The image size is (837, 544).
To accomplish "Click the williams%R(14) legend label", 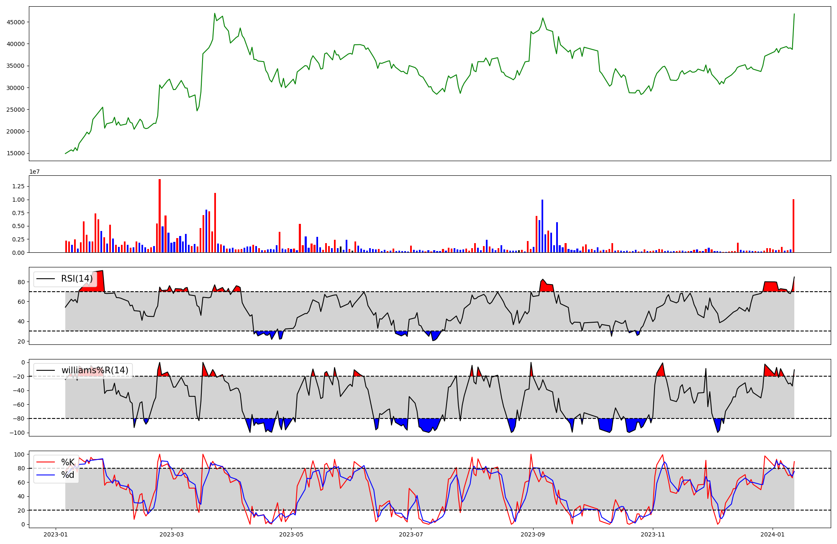I will coord(95,370).
